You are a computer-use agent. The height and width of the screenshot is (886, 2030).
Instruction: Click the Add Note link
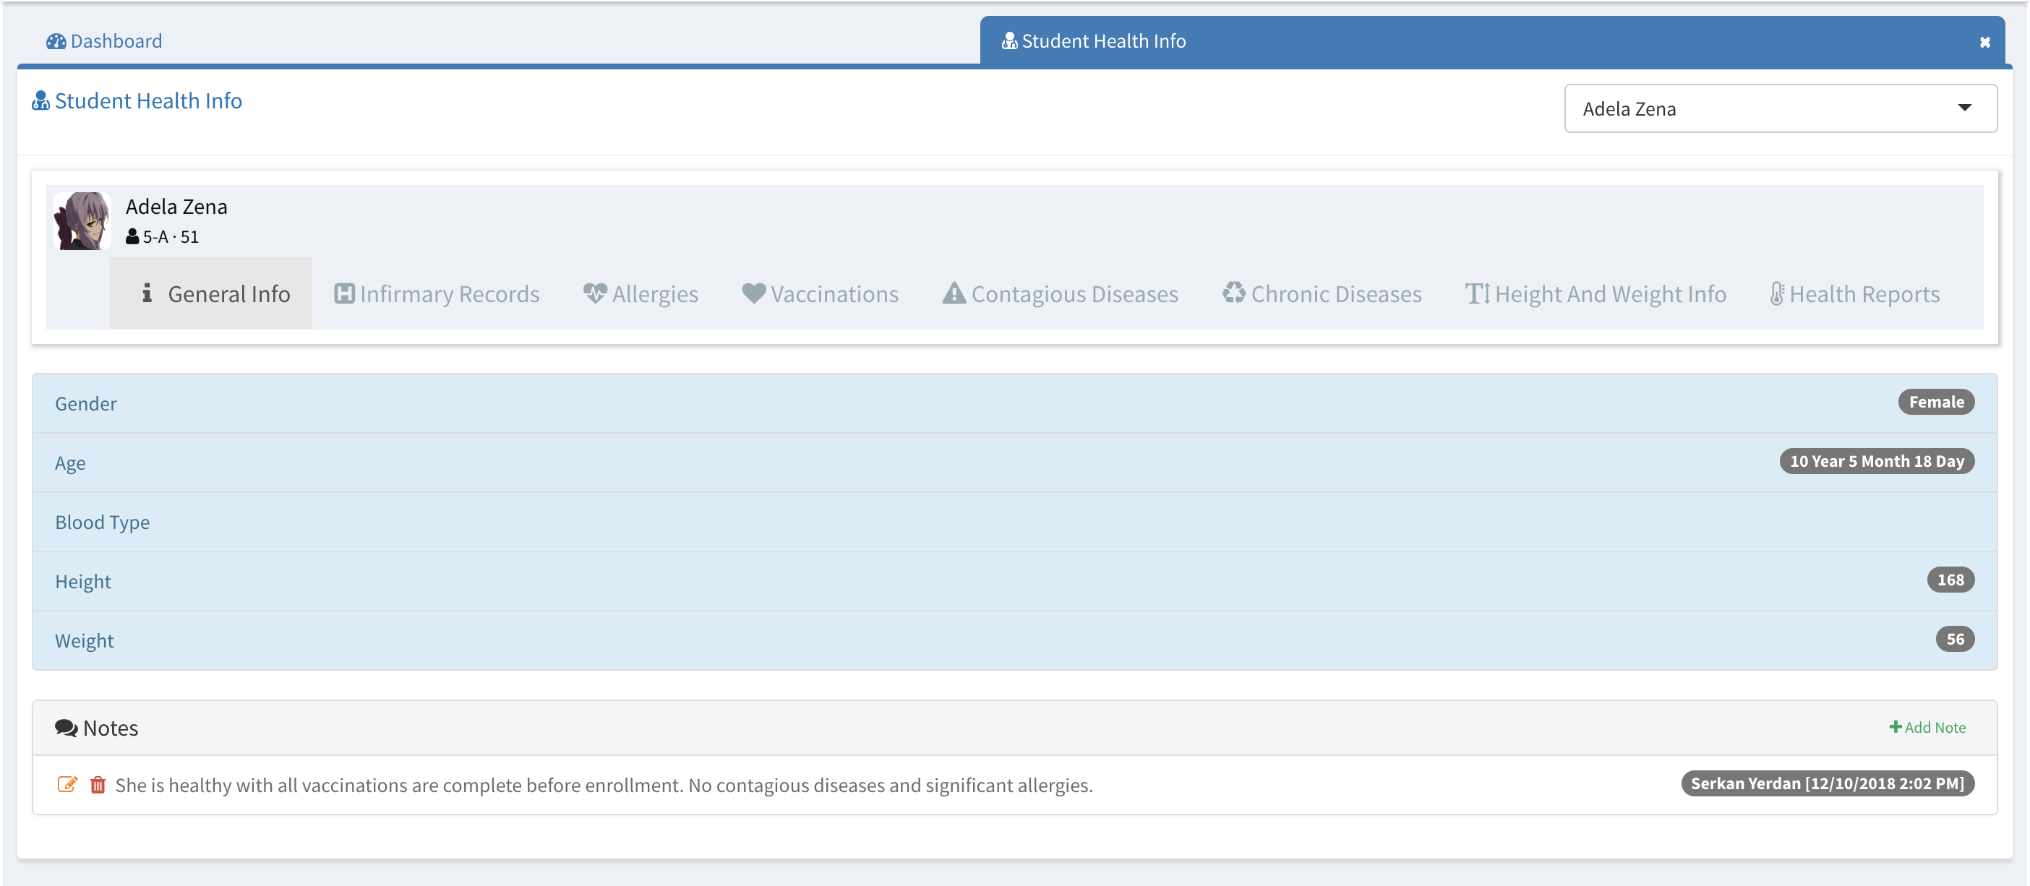[x=1927, y=728]
